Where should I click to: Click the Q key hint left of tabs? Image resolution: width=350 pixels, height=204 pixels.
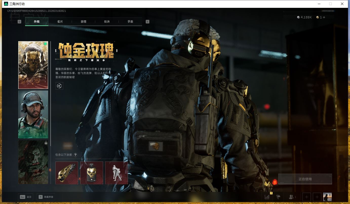[x=20, y=22]
